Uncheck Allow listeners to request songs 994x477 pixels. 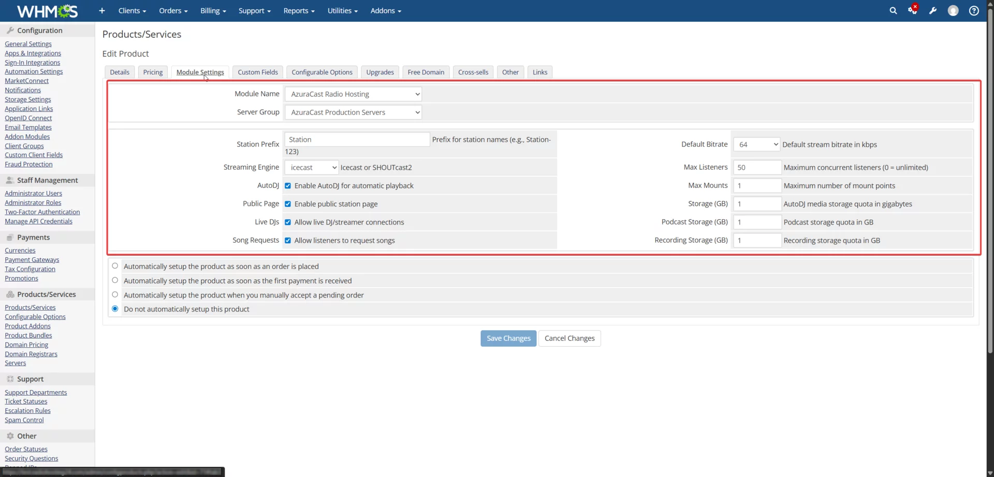(x=288, y=240)
